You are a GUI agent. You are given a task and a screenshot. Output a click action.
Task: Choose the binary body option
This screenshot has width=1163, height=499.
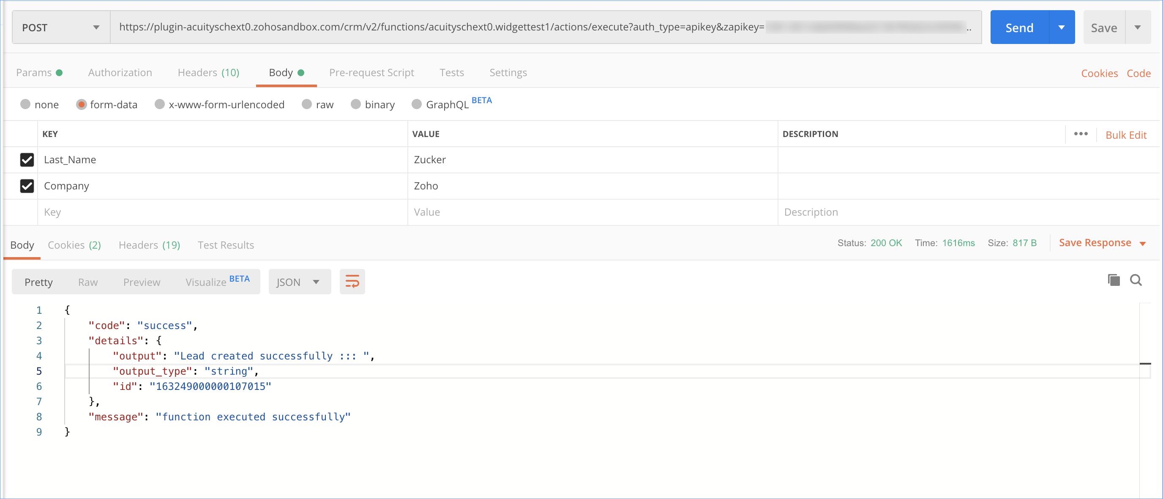pyautogui.click(x=356, y=104)
